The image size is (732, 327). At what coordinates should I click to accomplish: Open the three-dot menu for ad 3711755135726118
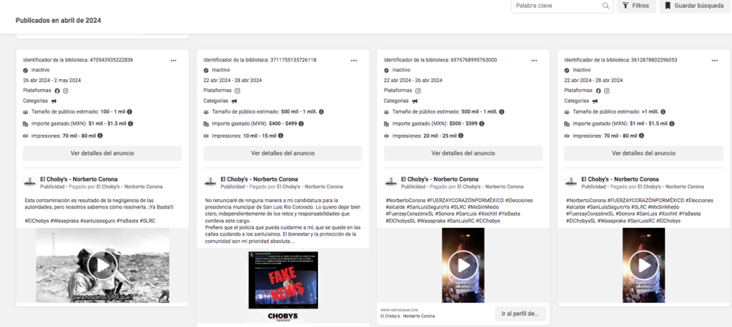pyautogui.click(x=354, y=60)
